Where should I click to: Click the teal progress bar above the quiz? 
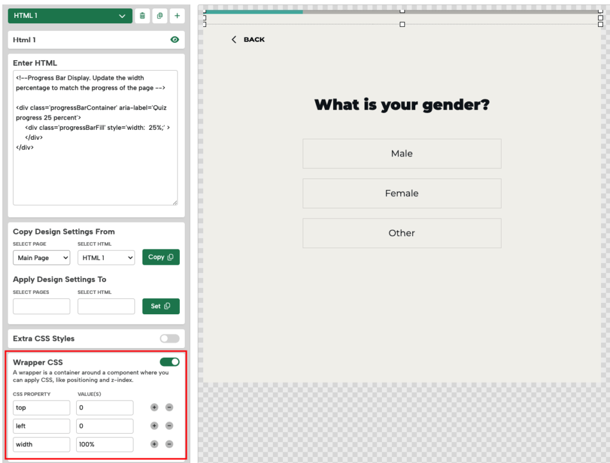[x=253, y=11]
